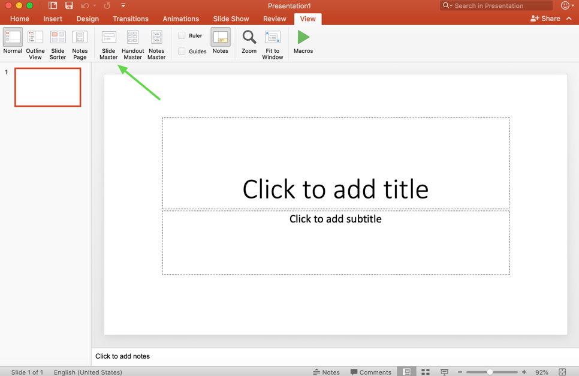
Task: Click Fit to Window
Action: click(272, 44)
